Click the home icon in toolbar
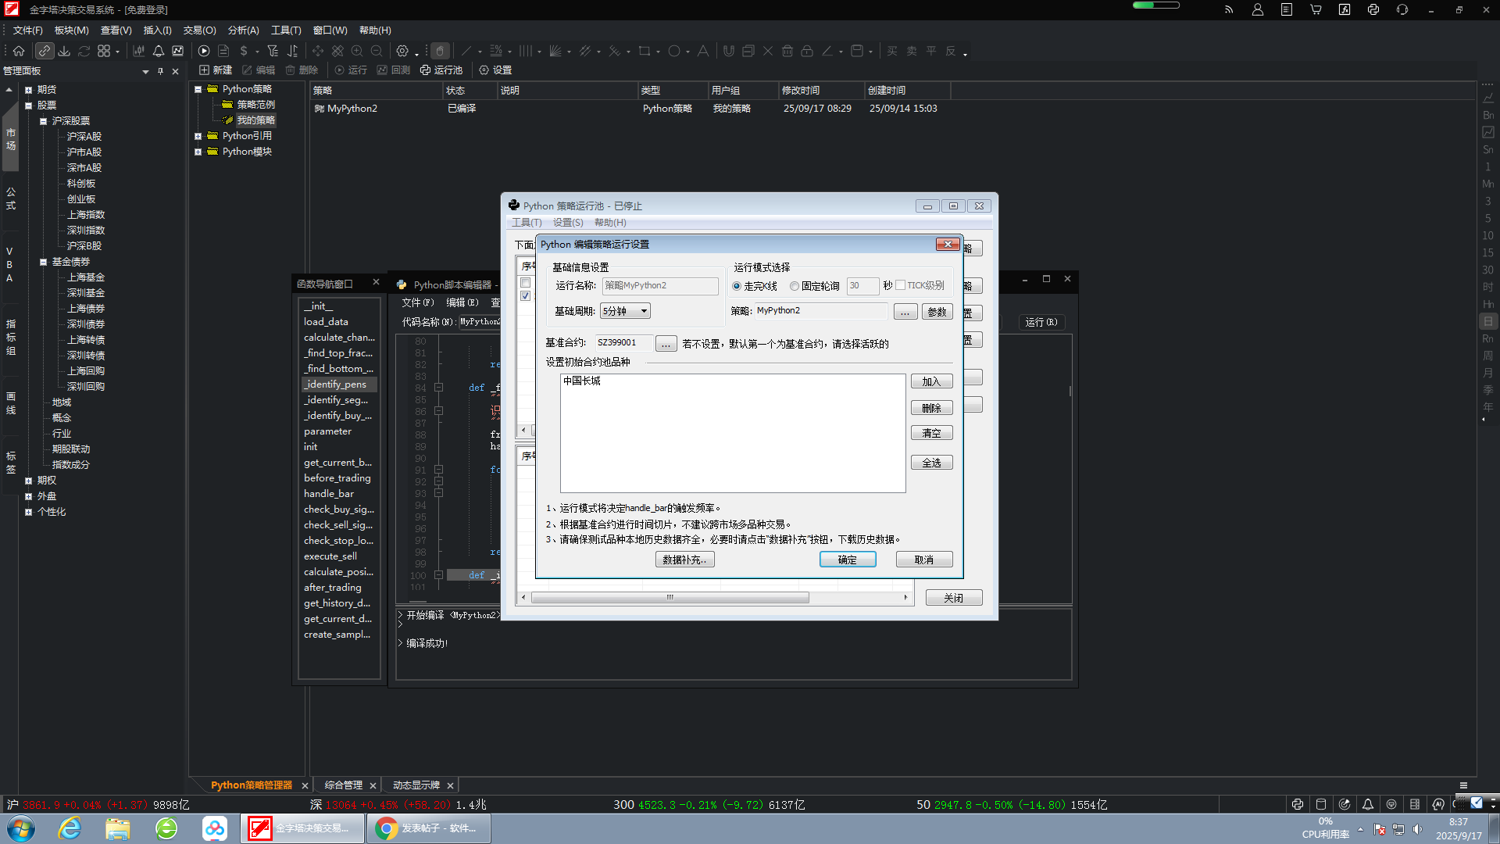 tap(19, 51)
